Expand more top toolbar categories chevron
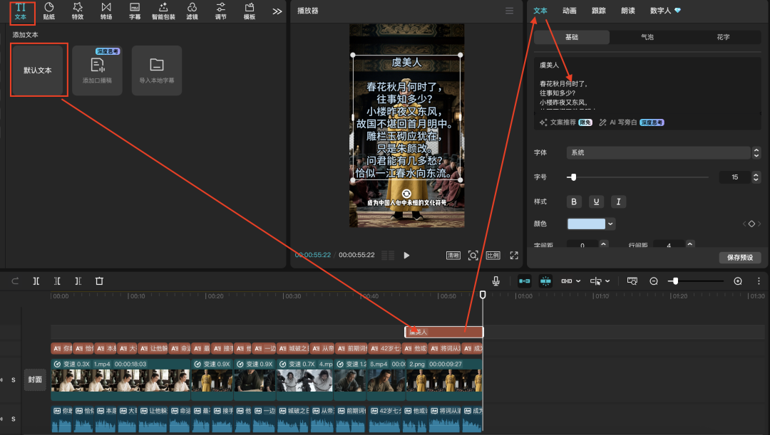 pyautogui.click(x=277, y=11)
